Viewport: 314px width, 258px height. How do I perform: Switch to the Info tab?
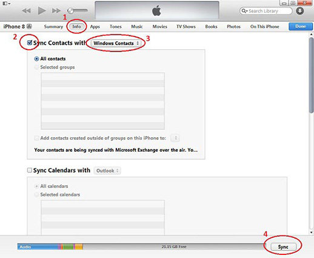click(76, 27)
